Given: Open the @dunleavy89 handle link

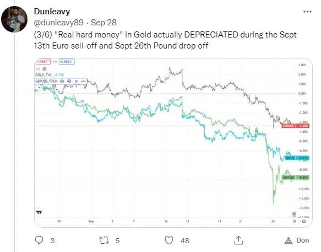Looking at the screenshot, I should (x=58, y=23).
